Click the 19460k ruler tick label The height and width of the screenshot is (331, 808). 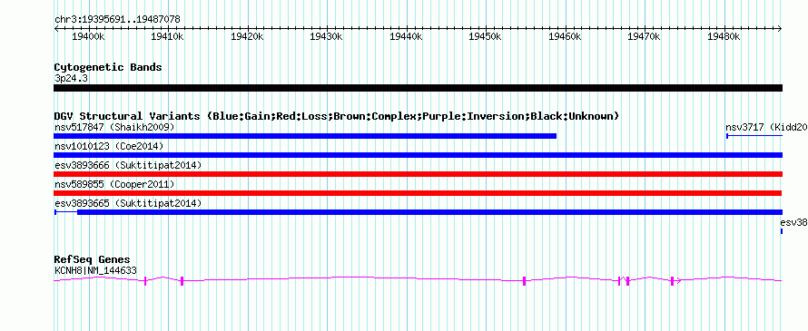tap(566, 37)
